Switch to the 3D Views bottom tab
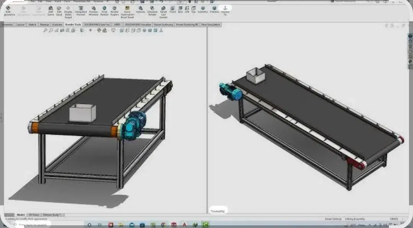Viewport: 413px width, 228px height. point(33,215)
